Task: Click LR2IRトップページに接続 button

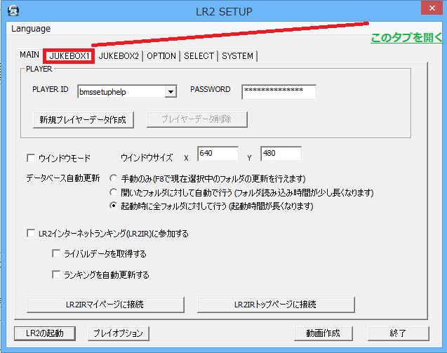Action: 276,305
